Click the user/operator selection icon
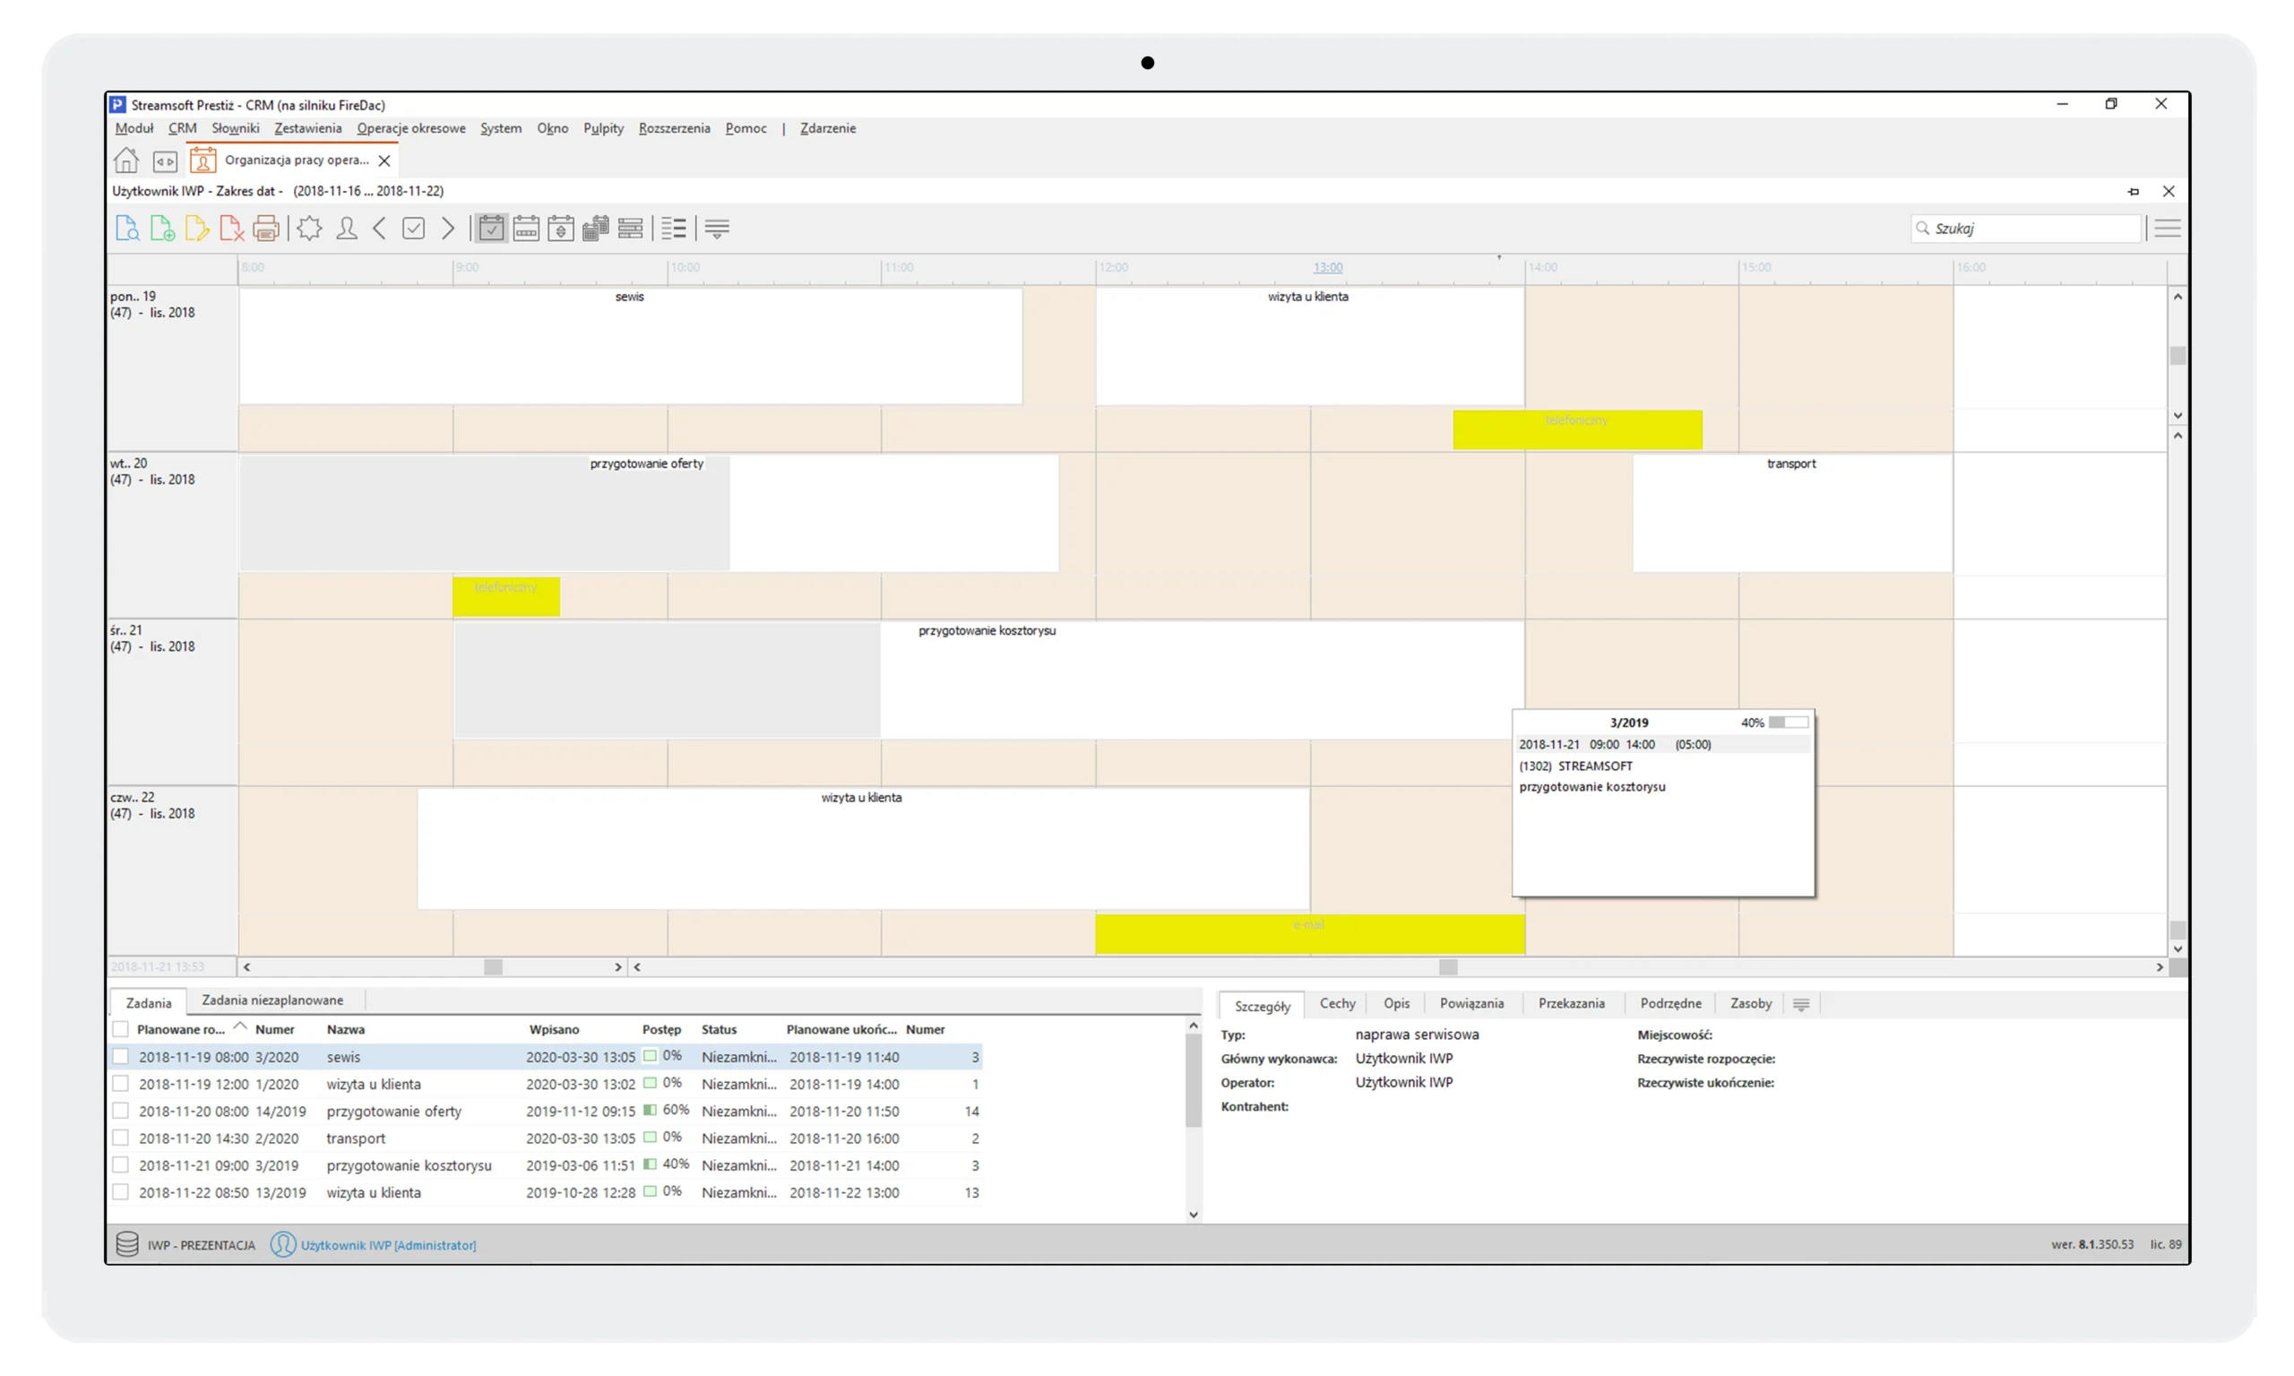 [346, 228]
